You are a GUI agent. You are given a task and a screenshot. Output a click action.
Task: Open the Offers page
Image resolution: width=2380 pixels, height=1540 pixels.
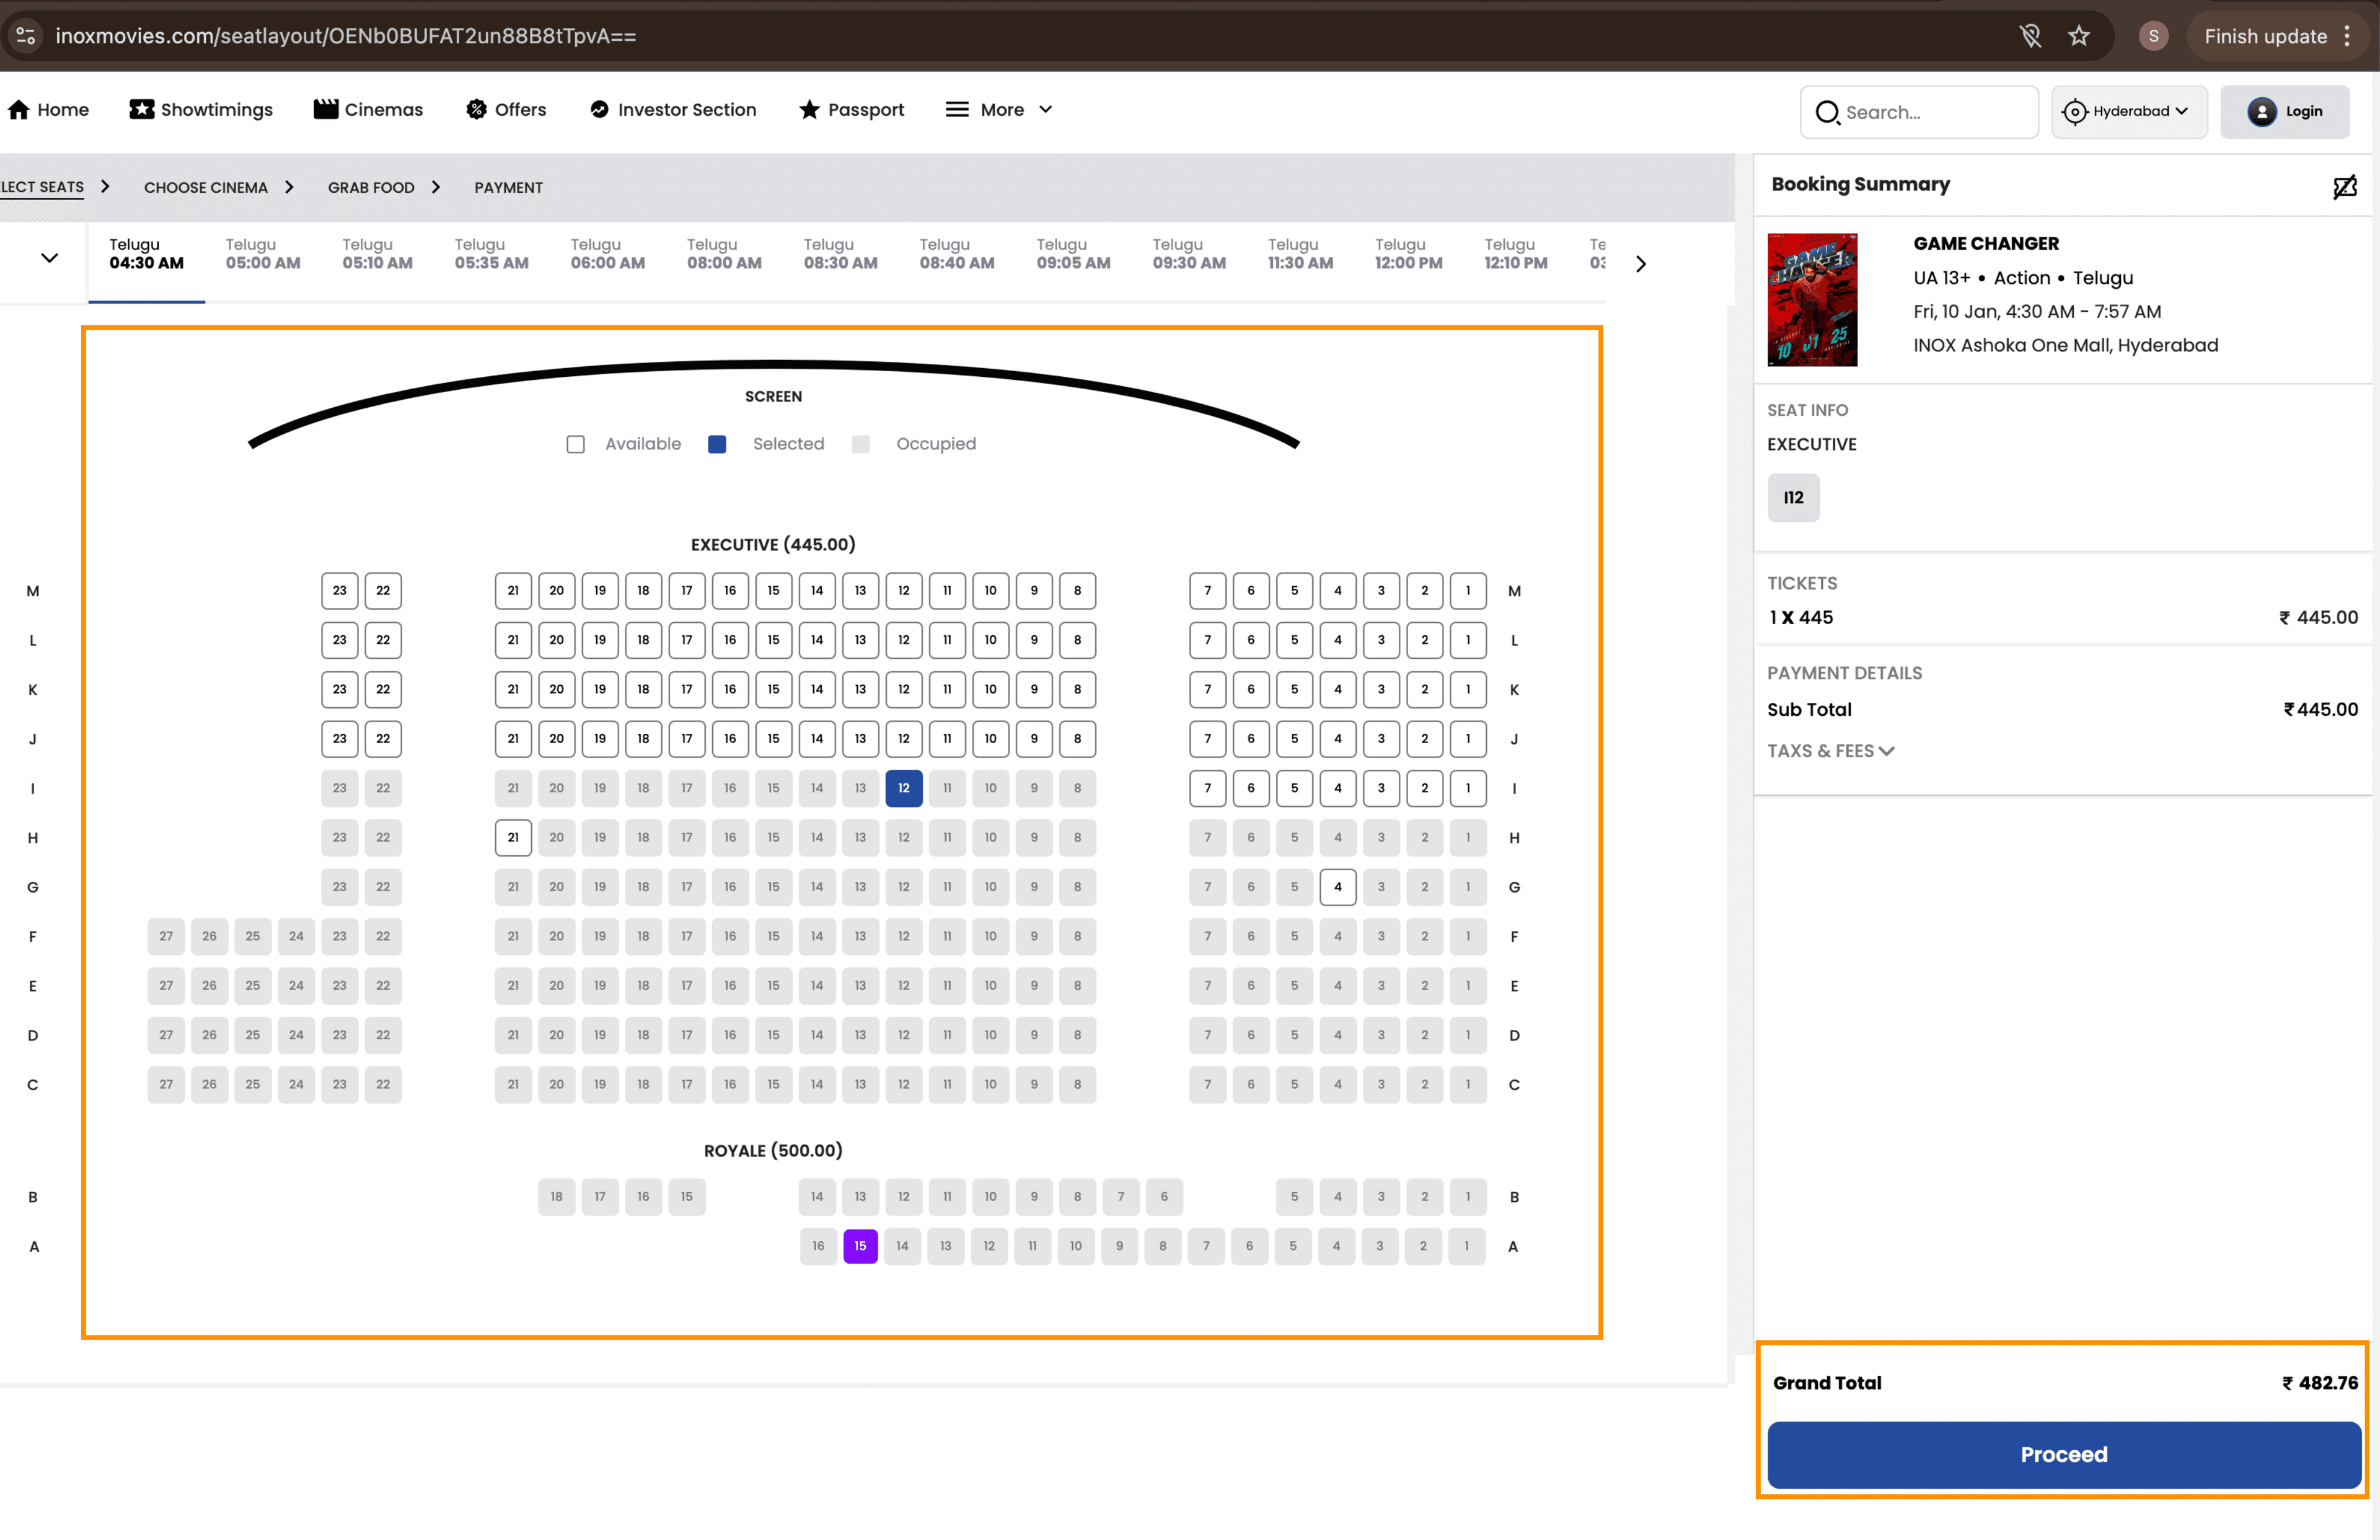[506, 109]
